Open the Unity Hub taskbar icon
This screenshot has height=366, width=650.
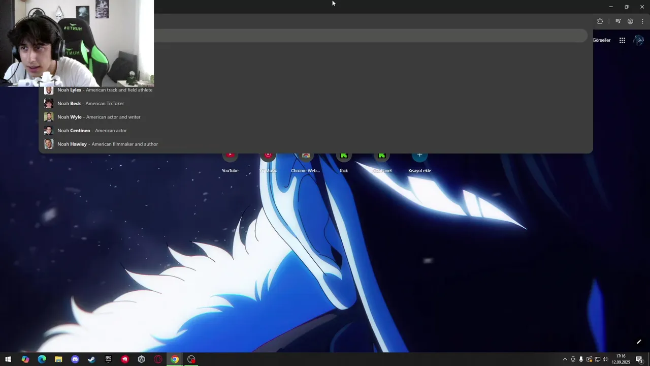click(142, 359)
